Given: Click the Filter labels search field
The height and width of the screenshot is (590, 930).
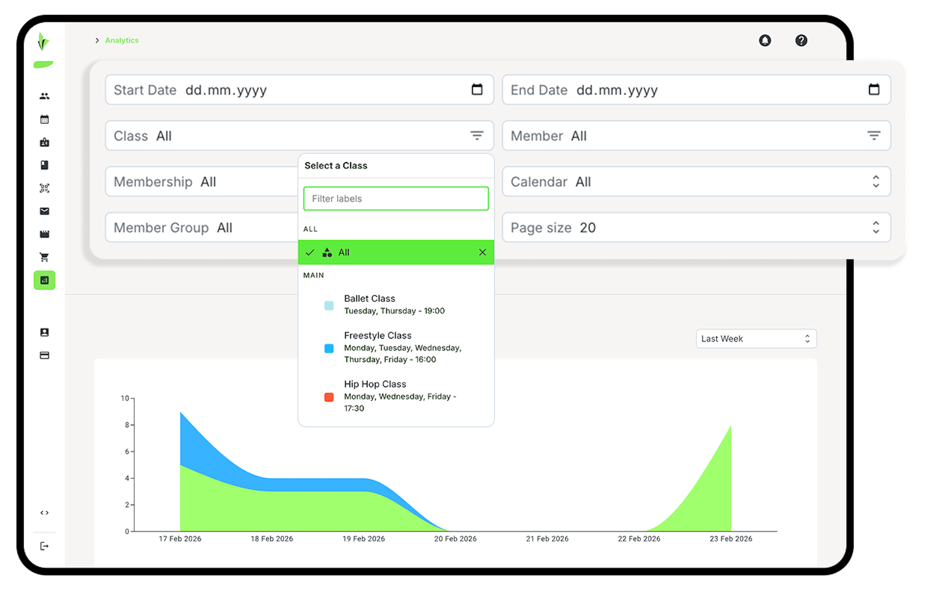Looking at the screenshot, I should point(396,198).
